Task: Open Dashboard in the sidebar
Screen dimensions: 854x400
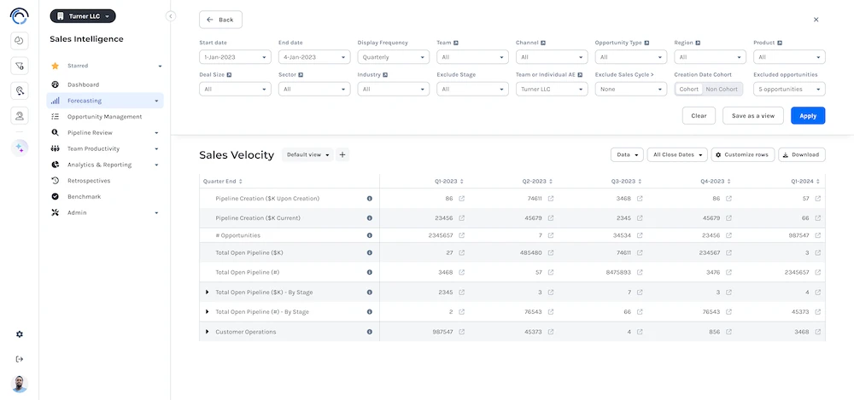Action: 83,84
